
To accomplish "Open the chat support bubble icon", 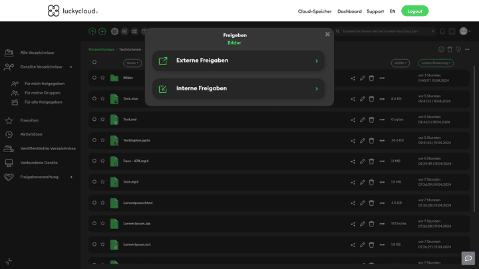I will [x=468, y=258].
